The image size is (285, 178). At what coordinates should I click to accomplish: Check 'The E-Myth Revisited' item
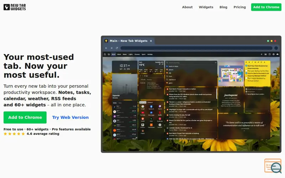pyautogui.click(x=246, y=78)
